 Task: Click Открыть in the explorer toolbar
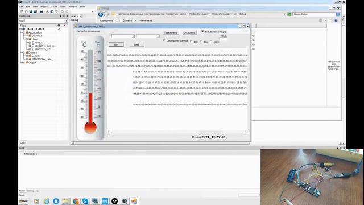click(x=127, y=20)
